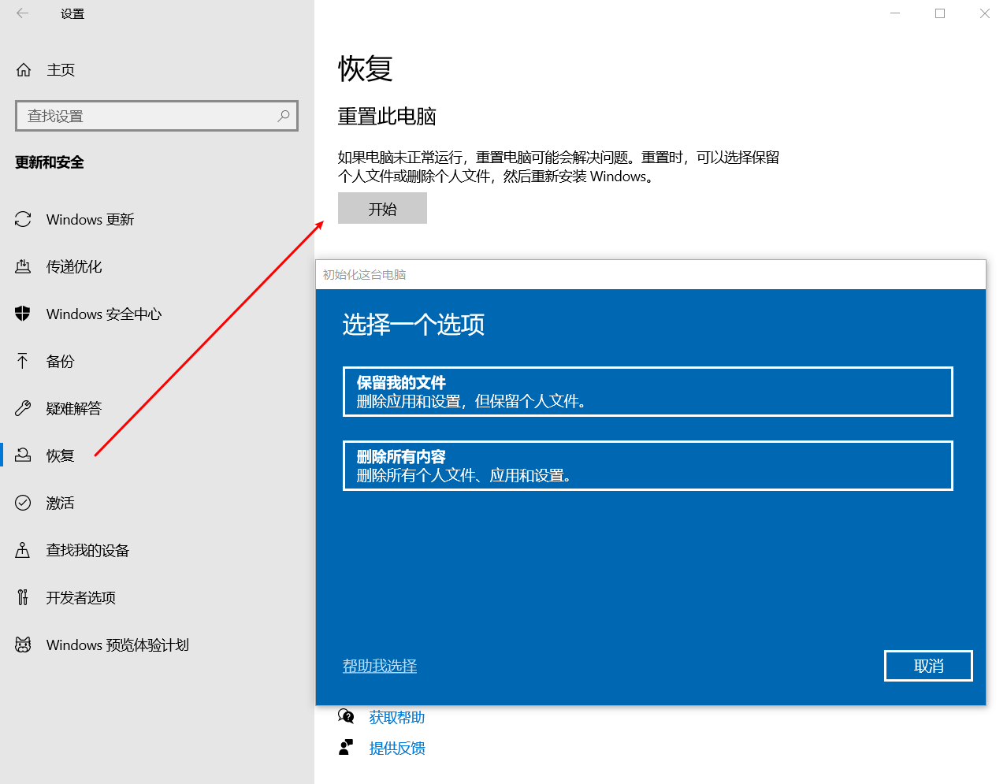The width and height of the screenshot is (1007, 784).
Task: Choose the 删除所有内容 option
Action: 647,466
